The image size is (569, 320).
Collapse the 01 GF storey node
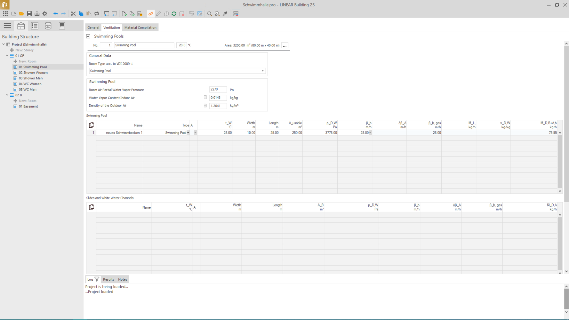pos(7,56)
